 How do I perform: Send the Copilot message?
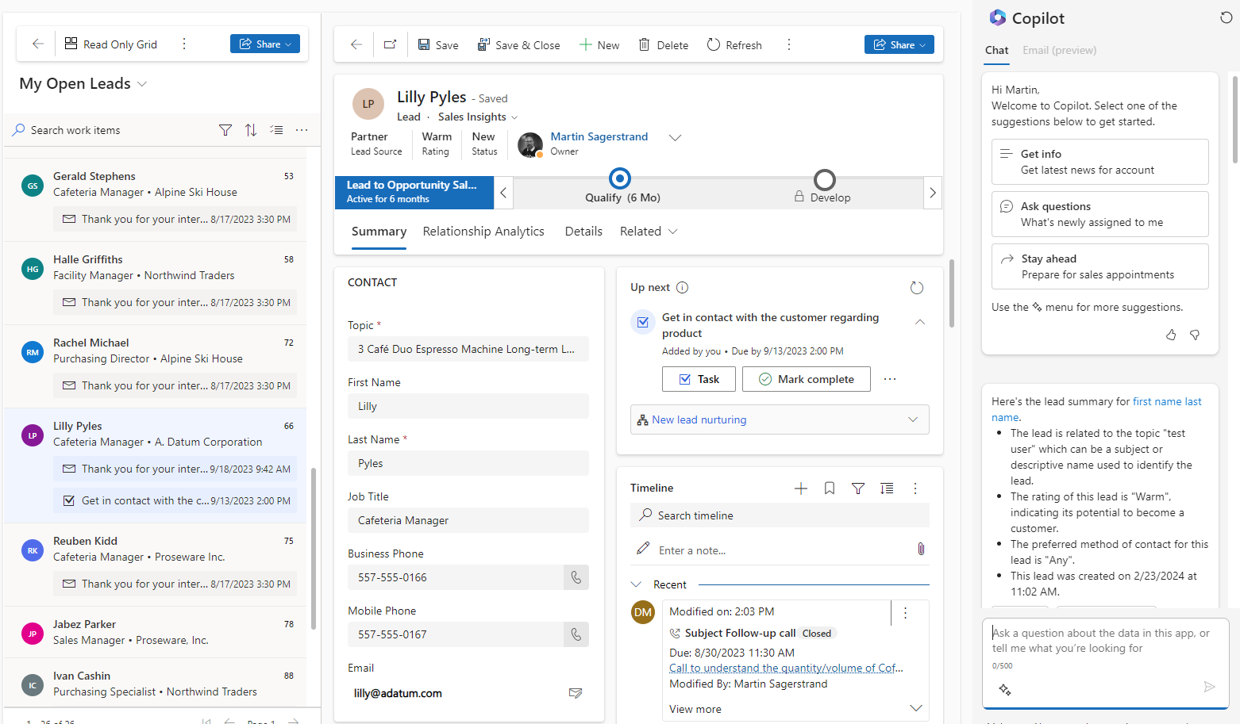(x=1209, y=687)
